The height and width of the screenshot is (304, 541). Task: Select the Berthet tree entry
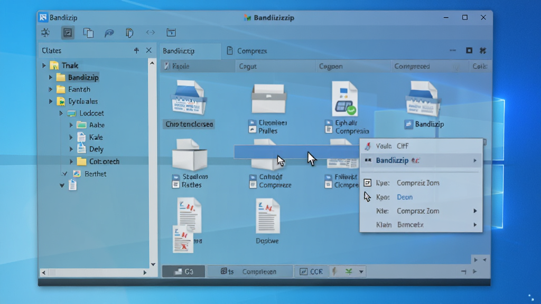tap(90, 174)
